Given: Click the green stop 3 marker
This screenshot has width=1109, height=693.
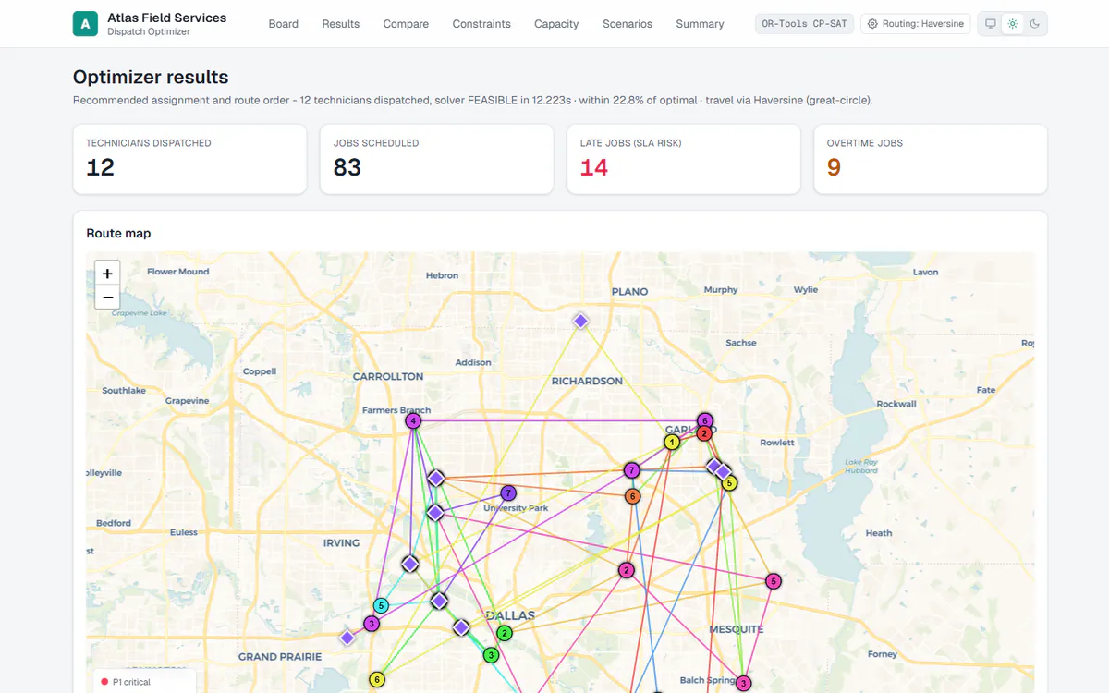Looking at the screenshot, I should (x=492, y=655).
